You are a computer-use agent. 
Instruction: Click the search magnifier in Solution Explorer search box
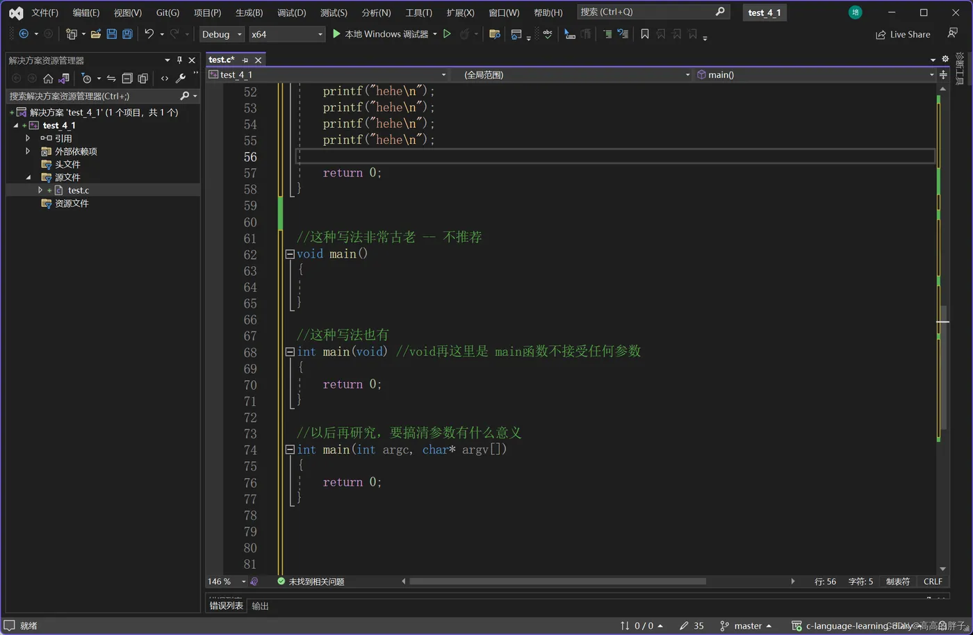(x=184, y=96)
